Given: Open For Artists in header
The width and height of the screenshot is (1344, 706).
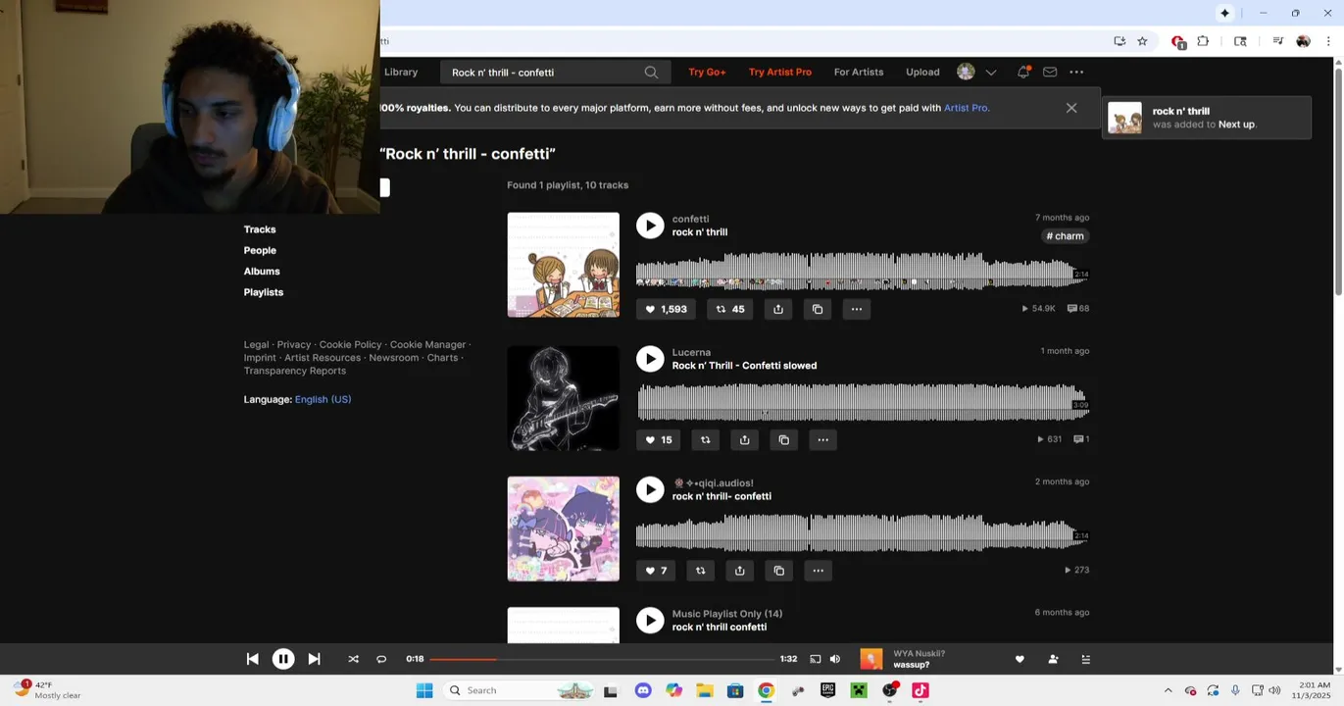Looking at the screenshot, I should coord(859,72).
